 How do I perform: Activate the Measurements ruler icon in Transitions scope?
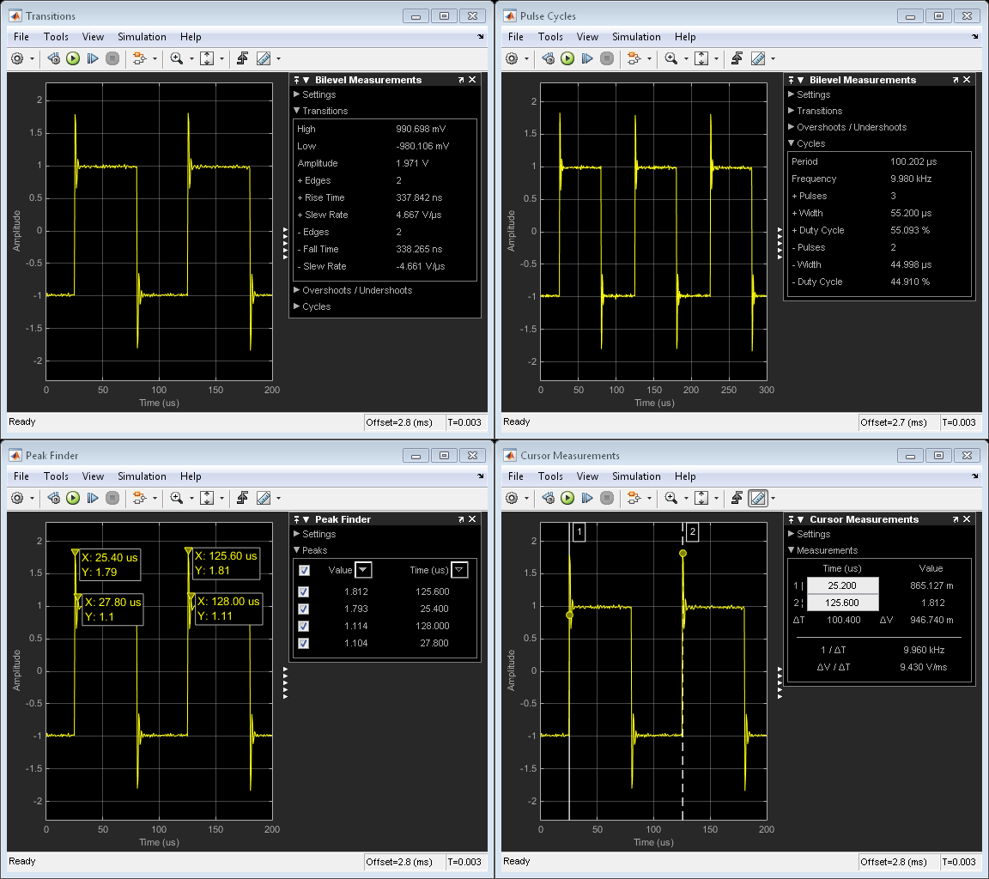tap(263, 58)
